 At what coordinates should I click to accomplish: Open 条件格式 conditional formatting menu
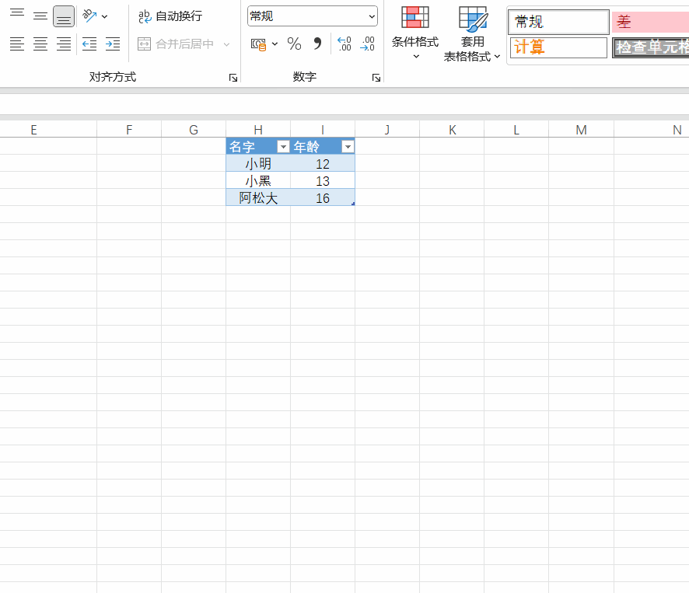pyautogui.click(x=414, y=33)
